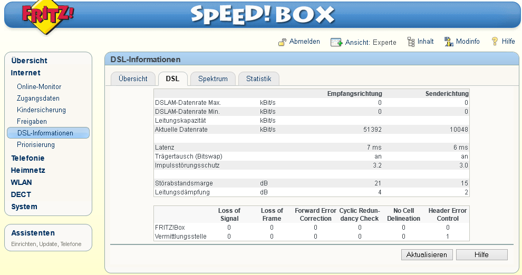522x275 pixels.
Task: Click the Trägertausch (Bitswap) label
Action: point(188,156)
